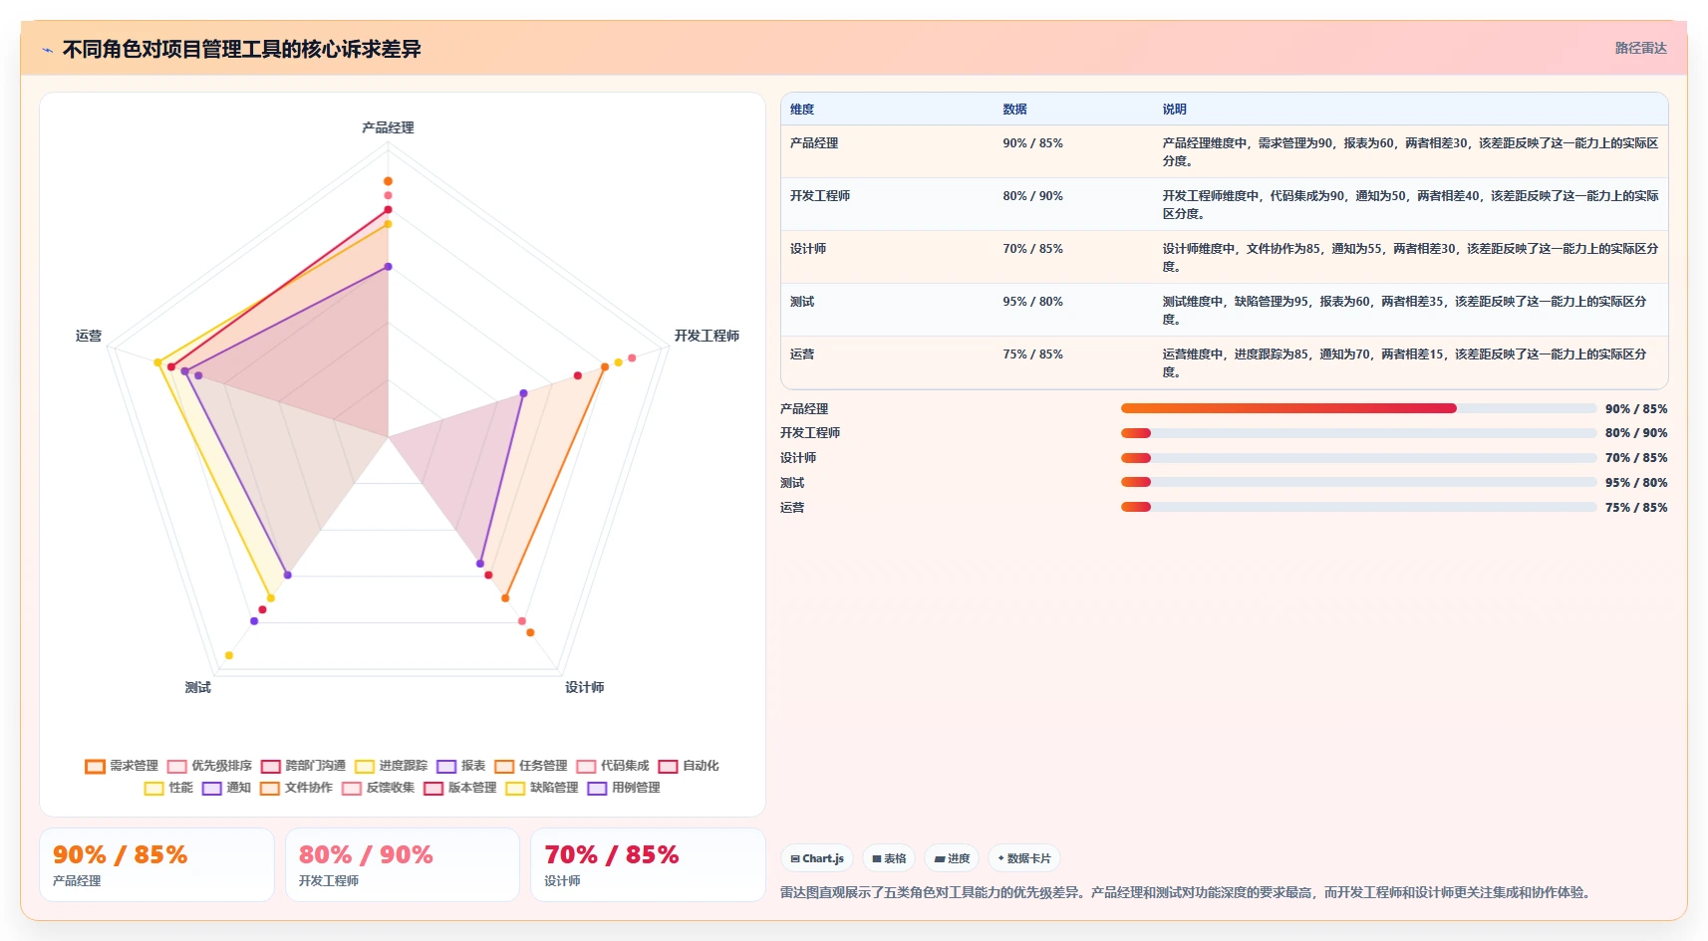Toggle the 进度跟踪 legend entry
This screenshot has height=941, width=1708.
click(x=391, y=766)
